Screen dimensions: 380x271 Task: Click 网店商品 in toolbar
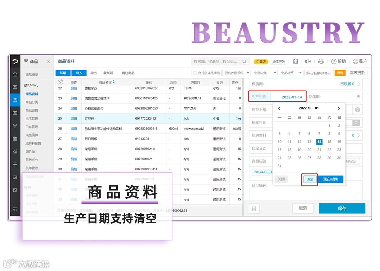coord(128,73)
